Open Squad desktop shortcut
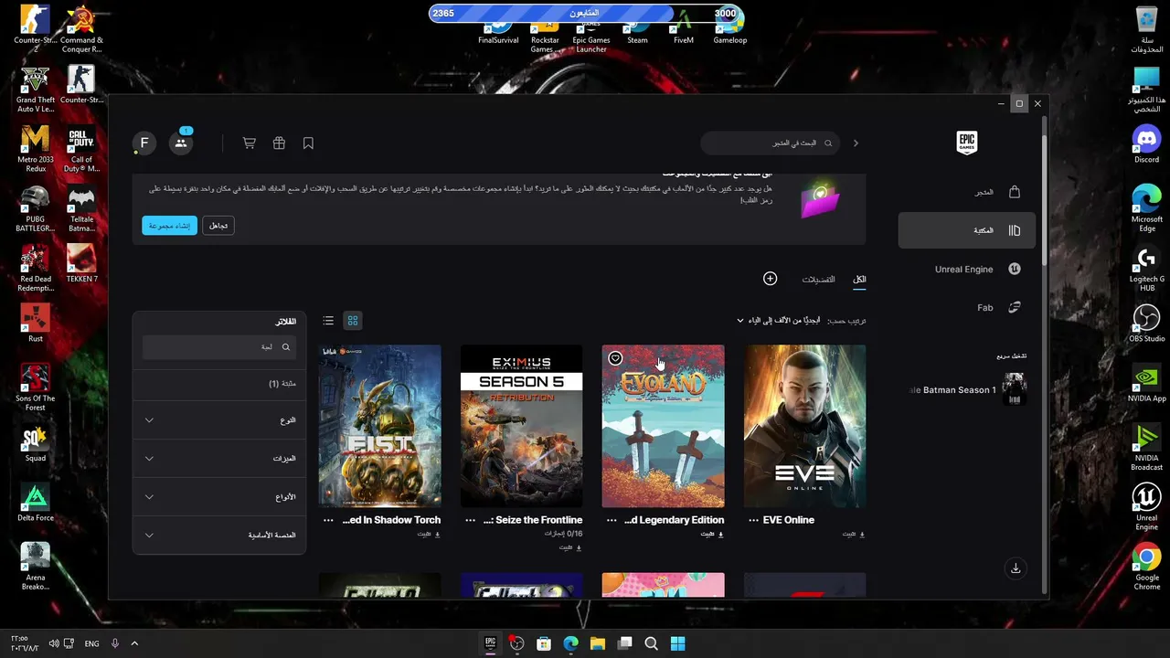Image resolution: width=1170 pixels, height=658 pixels. click(36, 443)
